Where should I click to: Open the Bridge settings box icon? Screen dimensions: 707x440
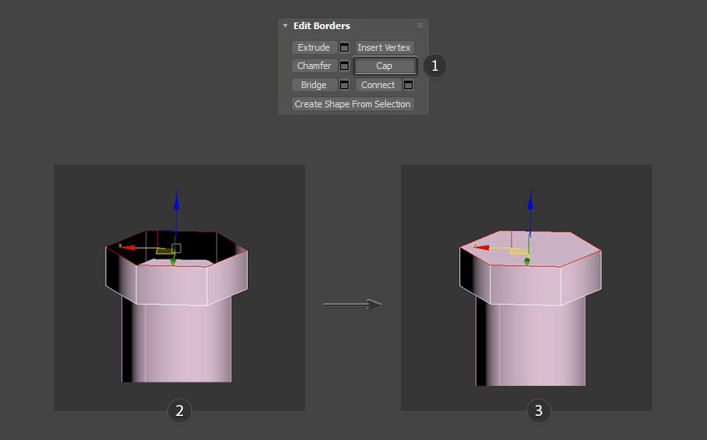(344, 85)
